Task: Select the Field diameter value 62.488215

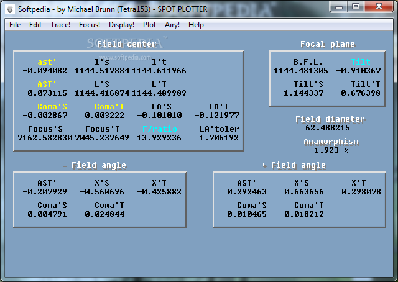Action: tap(328, 128)
